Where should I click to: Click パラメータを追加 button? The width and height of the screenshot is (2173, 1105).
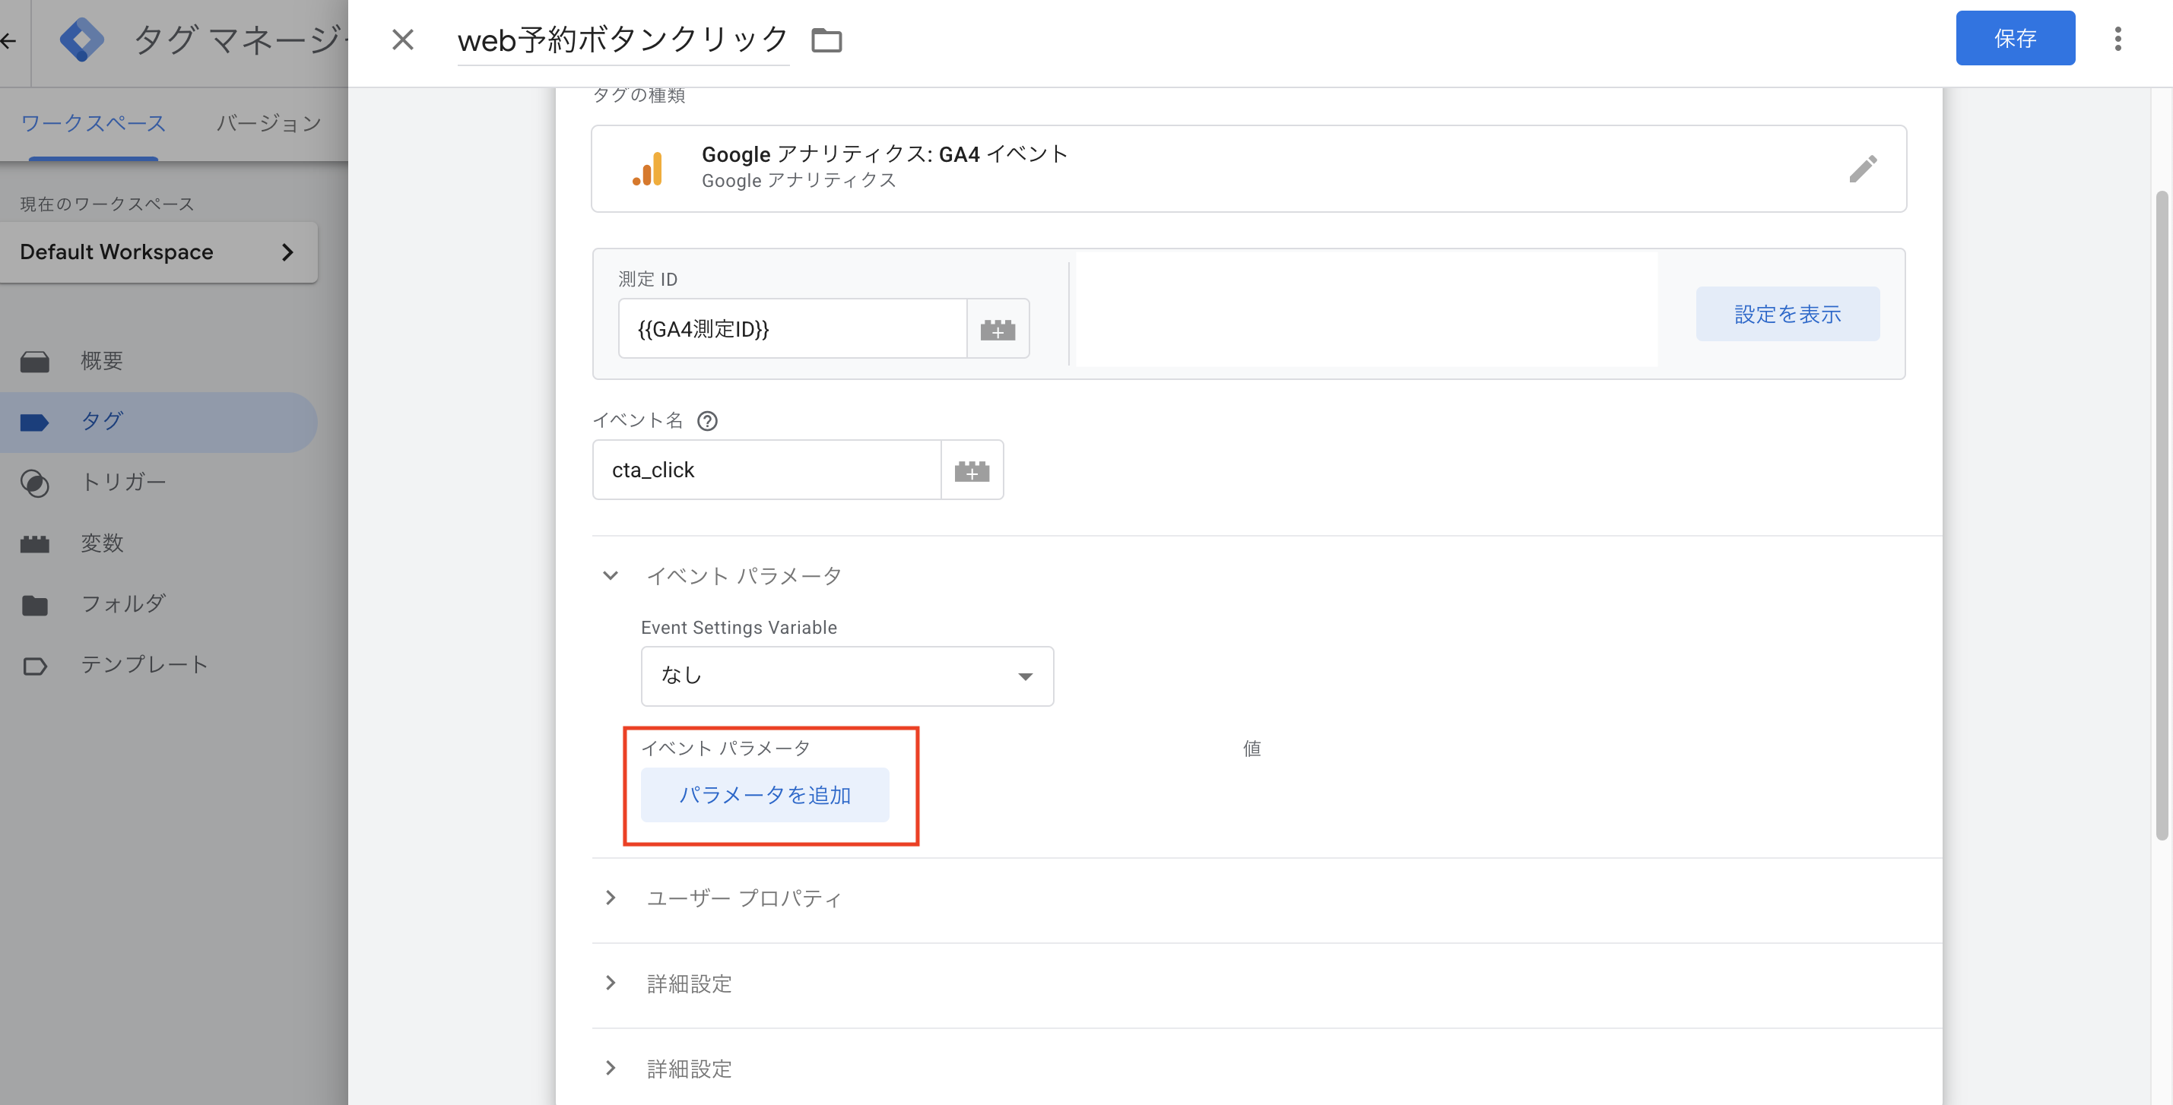coord(764,795)
